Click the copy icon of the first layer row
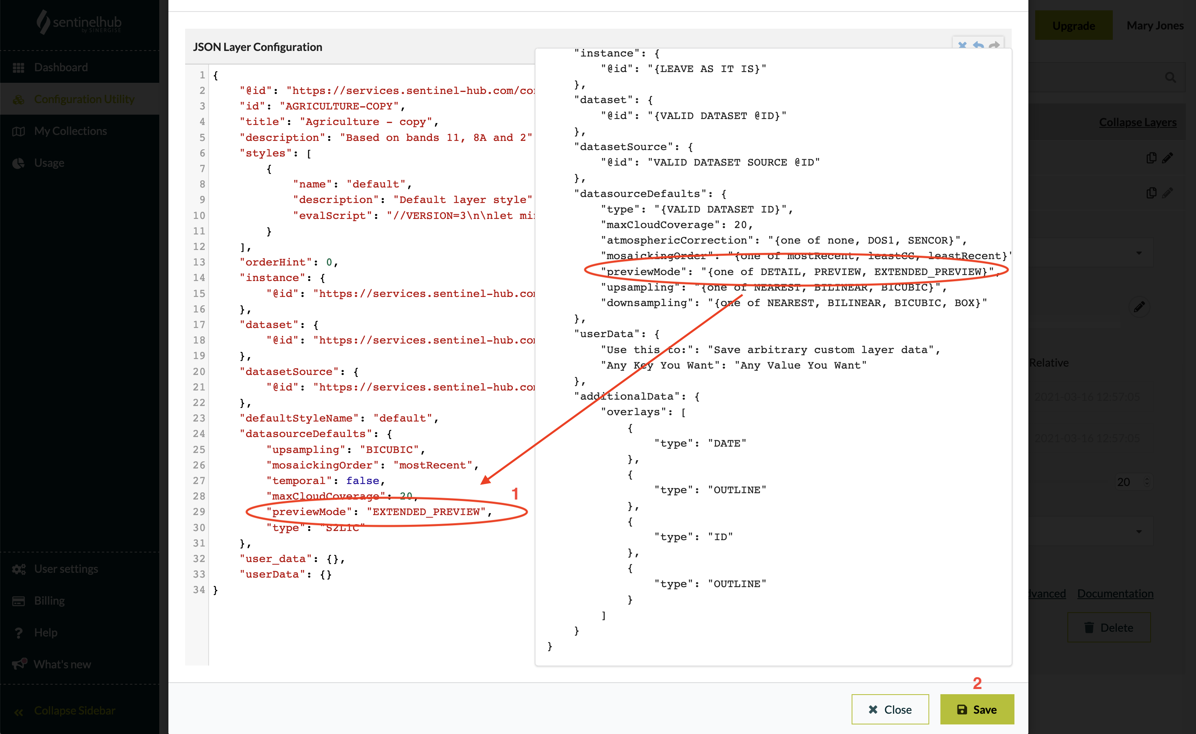 (1151, 158)
